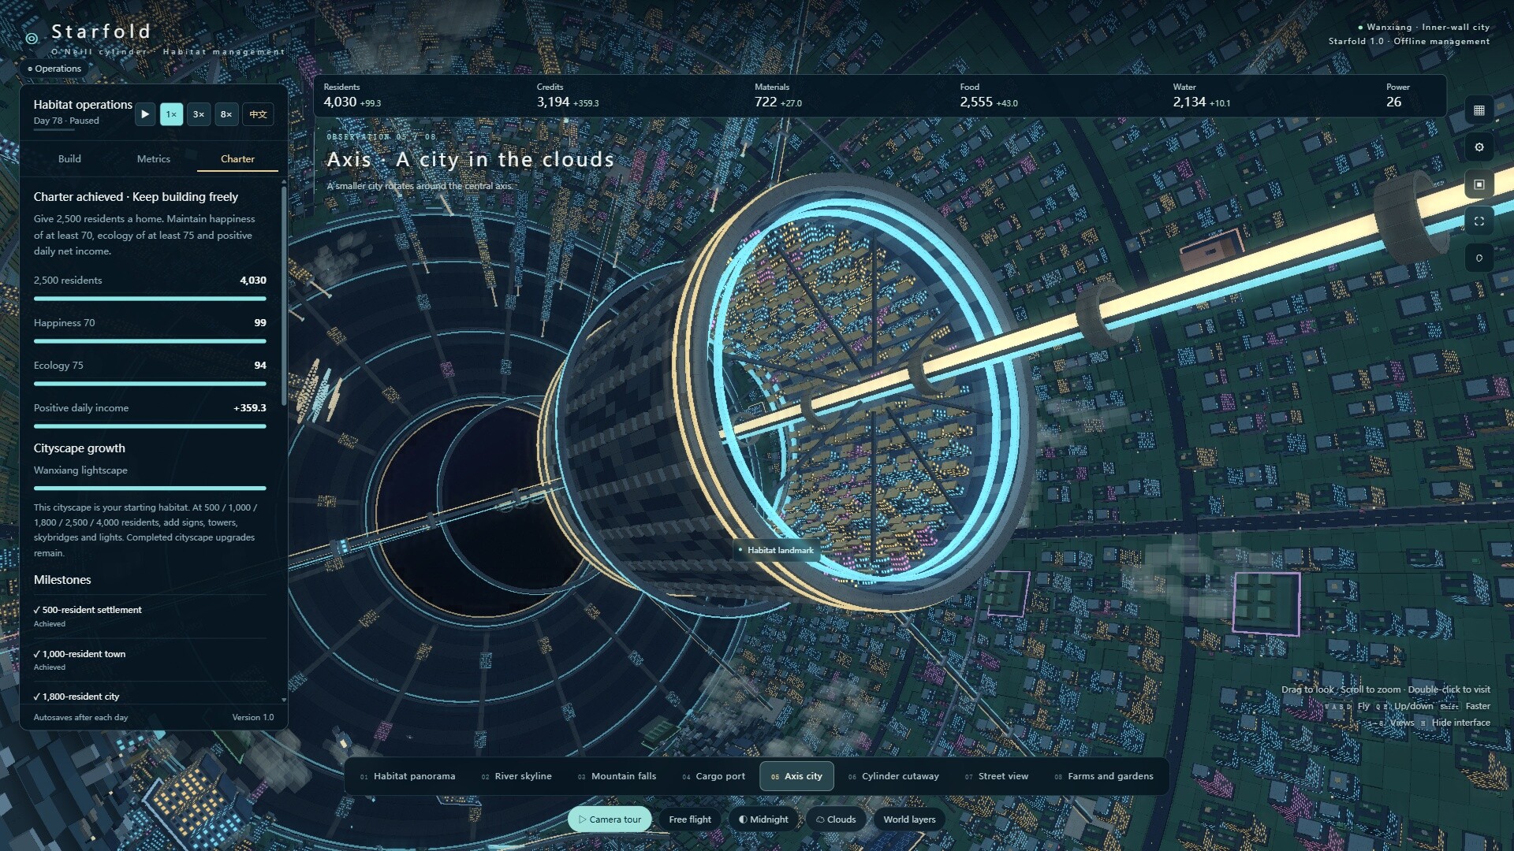The image size is (1514, 851).
Task: Open the Build tab
Action: tap(69, 158)
